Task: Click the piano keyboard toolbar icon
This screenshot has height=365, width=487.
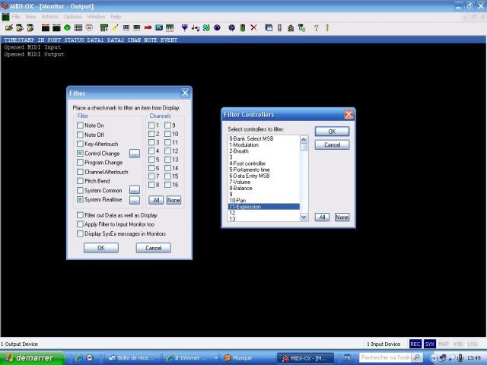Action: pos(170,28)
